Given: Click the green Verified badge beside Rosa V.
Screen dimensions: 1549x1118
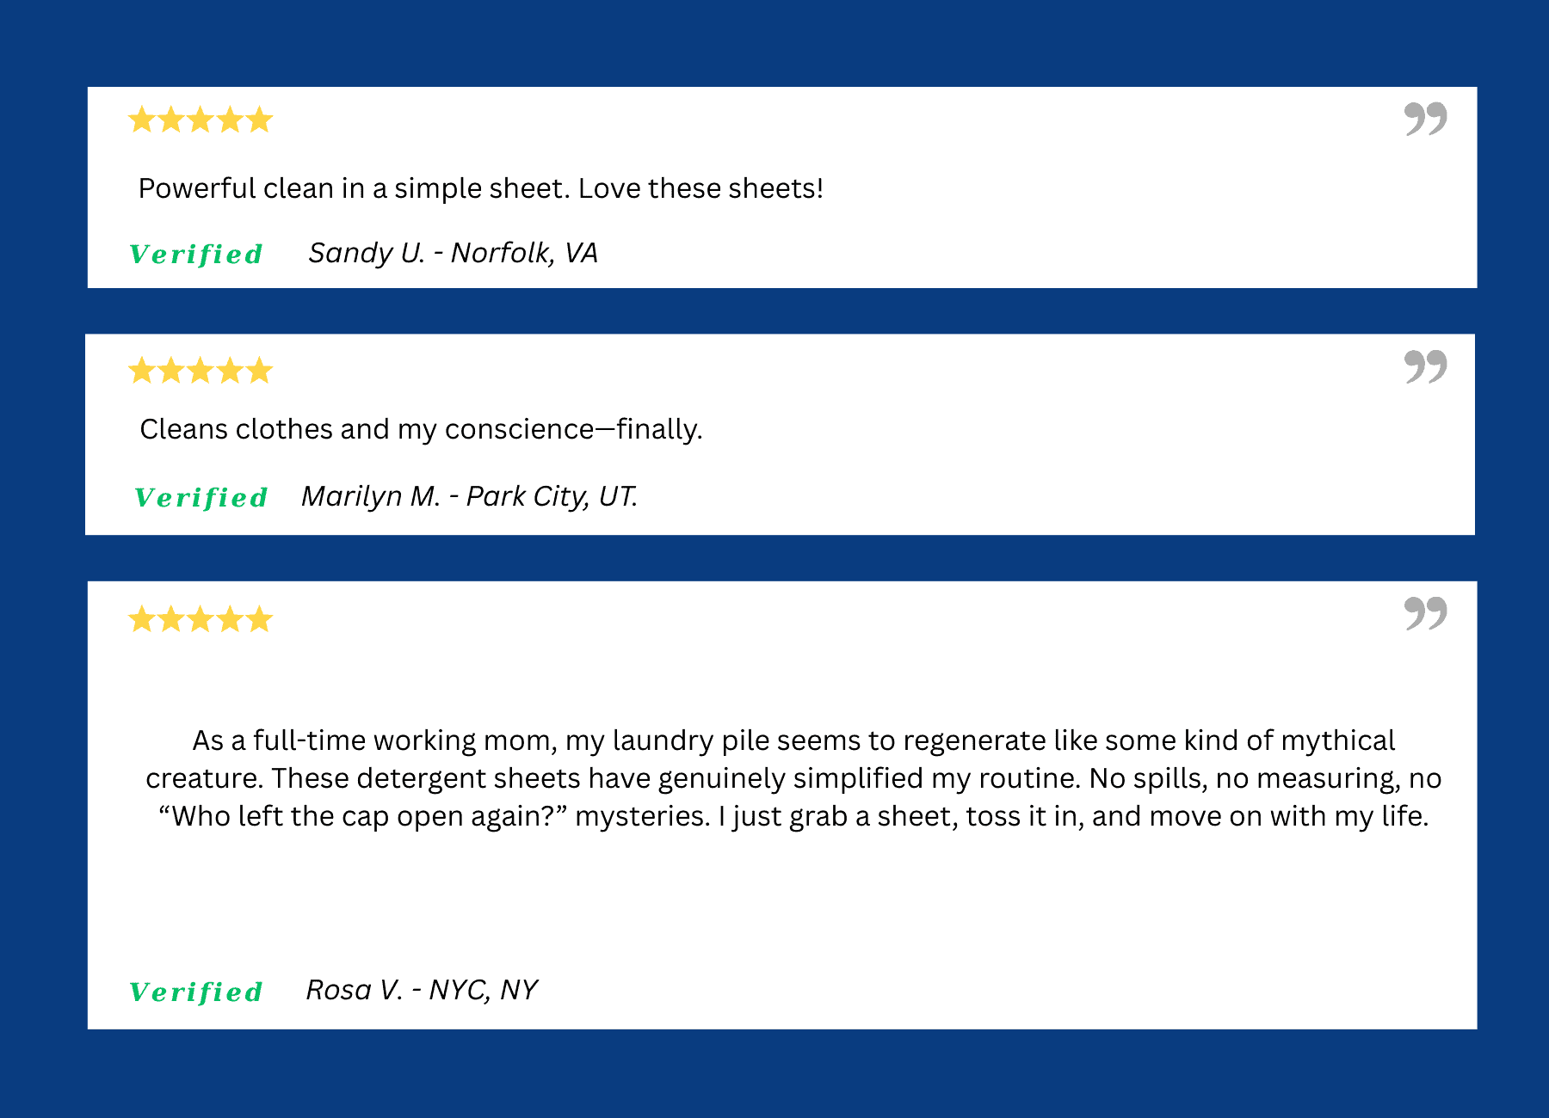Looking at the screenshot, I should click(x=196, y=992).
